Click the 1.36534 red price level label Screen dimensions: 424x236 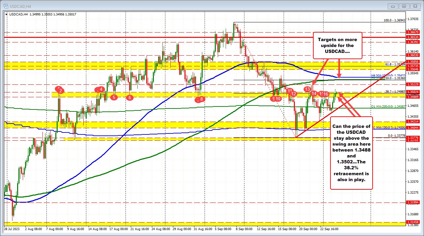point(413,37)
